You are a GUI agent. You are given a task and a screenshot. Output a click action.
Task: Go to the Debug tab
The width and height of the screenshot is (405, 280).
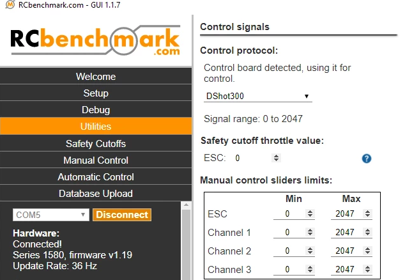click(x=96, y=110)
